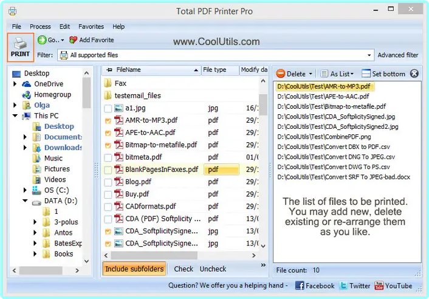The height and width of the screenshot is (299, 429).
Task: Expand the OneDrive tree node
Action: tap(15, 84)
